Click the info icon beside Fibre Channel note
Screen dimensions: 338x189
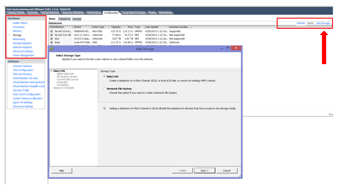104,108
